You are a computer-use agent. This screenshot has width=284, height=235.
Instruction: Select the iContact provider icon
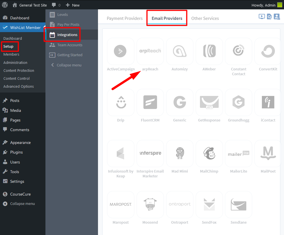tap(268, 102)
